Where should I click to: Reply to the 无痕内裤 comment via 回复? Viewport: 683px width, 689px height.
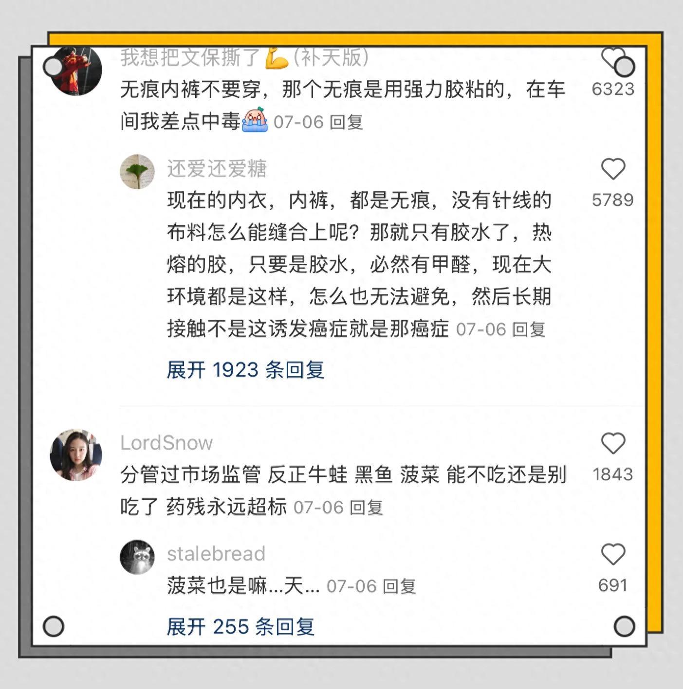(346, 122)
